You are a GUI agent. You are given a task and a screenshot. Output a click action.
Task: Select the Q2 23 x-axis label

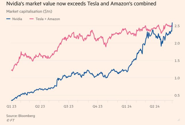(40, 106)
